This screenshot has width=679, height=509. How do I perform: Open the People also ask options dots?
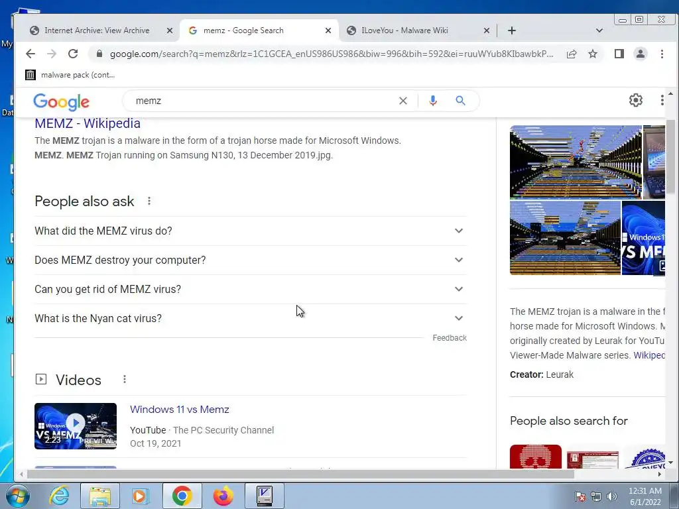coord(149,201)
